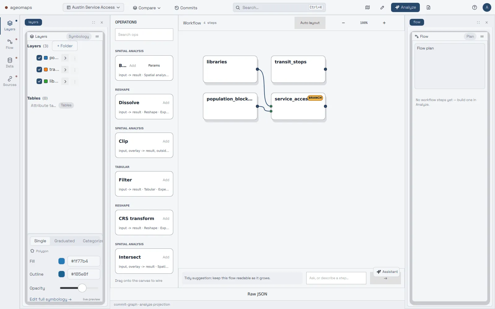The image size is (495, 309).
Task: Open the user avatar A menu
Action: 487,7
